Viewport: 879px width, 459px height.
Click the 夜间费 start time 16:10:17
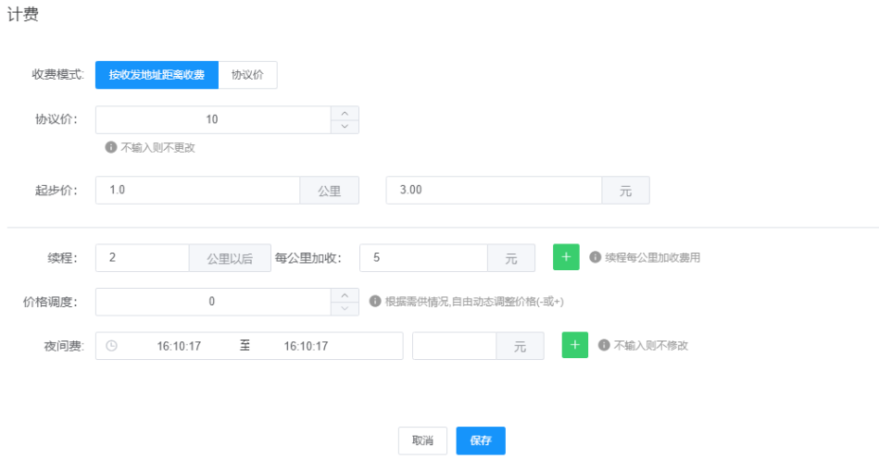pyautogui.click(x=179, y=346)
